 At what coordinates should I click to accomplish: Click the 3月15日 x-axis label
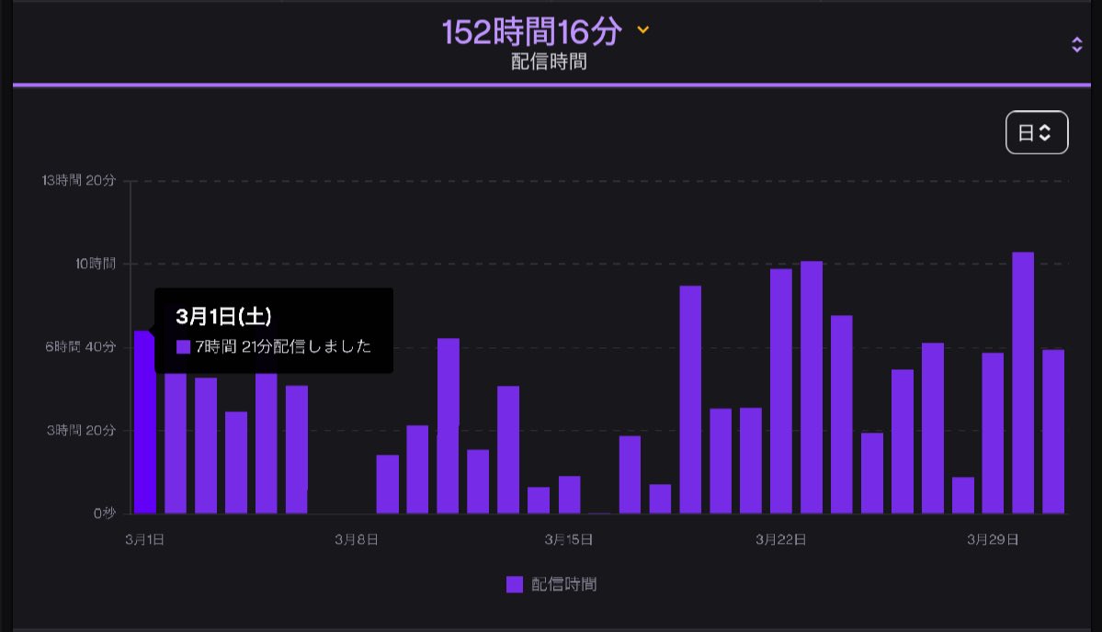569,539
